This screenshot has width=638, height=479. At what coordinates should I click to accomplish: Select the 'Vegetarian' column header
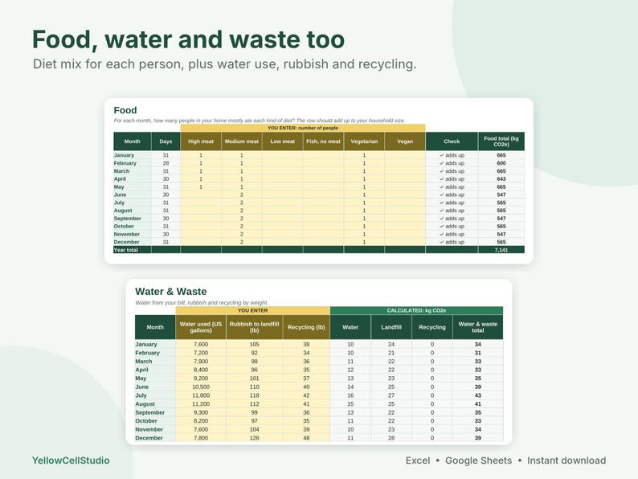(x=364, y=141)
